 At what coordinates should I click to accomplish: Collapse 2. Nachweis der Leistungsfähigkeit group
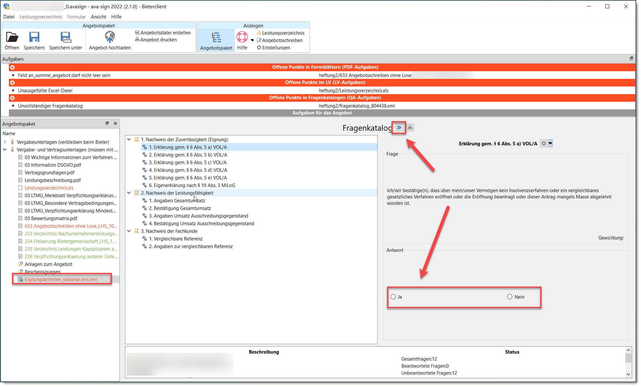point(129,193)
